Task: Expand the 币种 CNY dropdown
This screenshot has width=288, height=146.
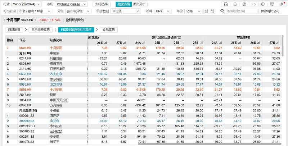Action: (163, 11)
